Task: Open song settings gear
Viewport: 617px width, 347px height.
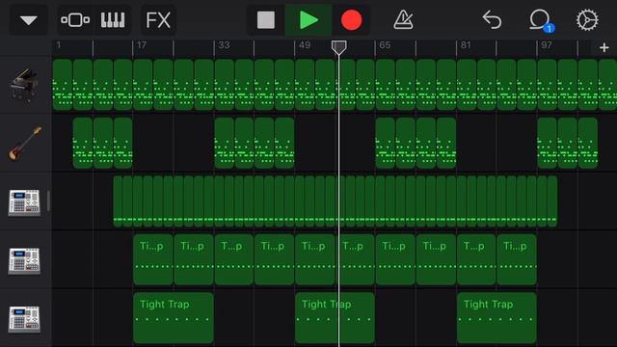Action: [x=587, y=19]
